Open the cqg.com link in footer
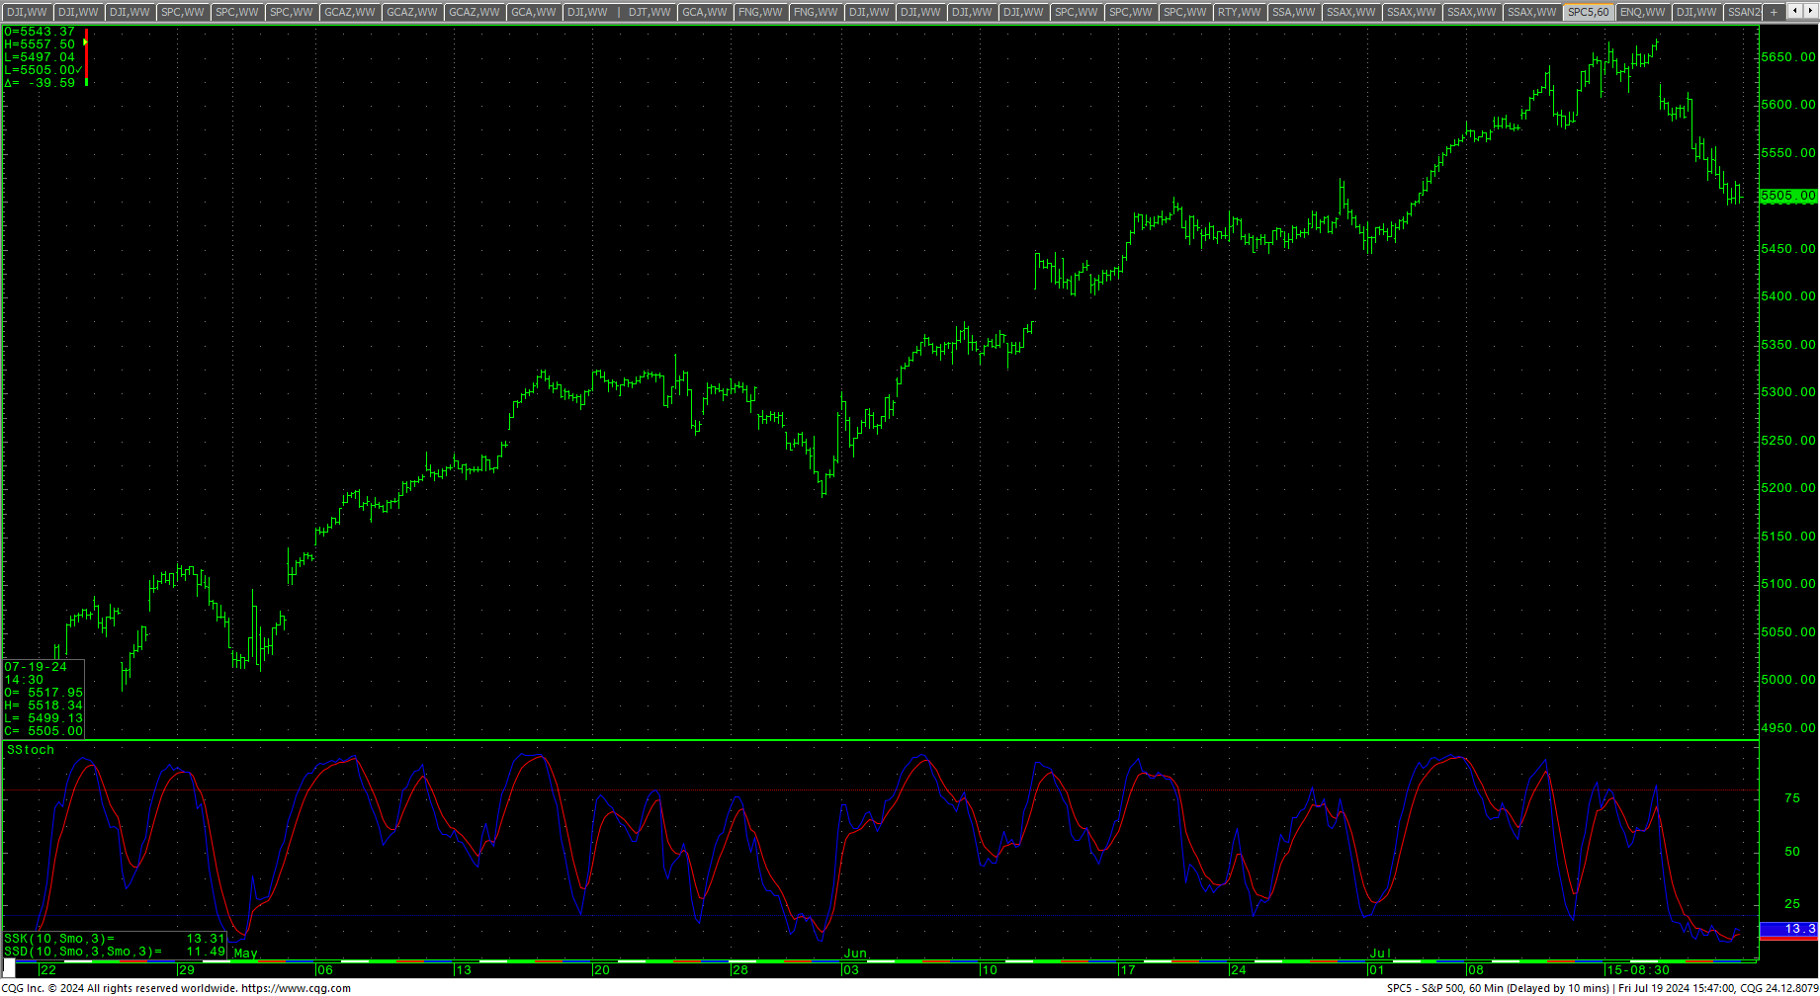 [x=296, y=988]
